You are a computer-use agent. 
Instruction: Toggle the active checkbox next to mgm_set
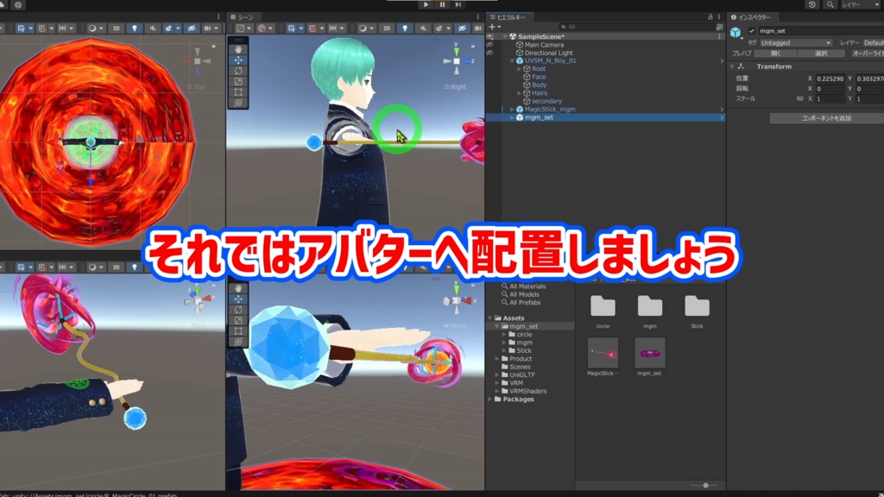752,31
